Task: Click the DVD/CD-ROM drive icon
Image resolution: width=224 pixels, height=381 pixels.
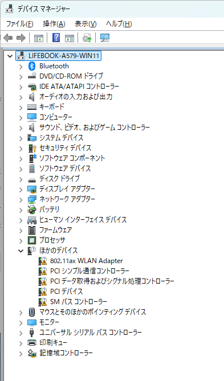Action: 31,76
